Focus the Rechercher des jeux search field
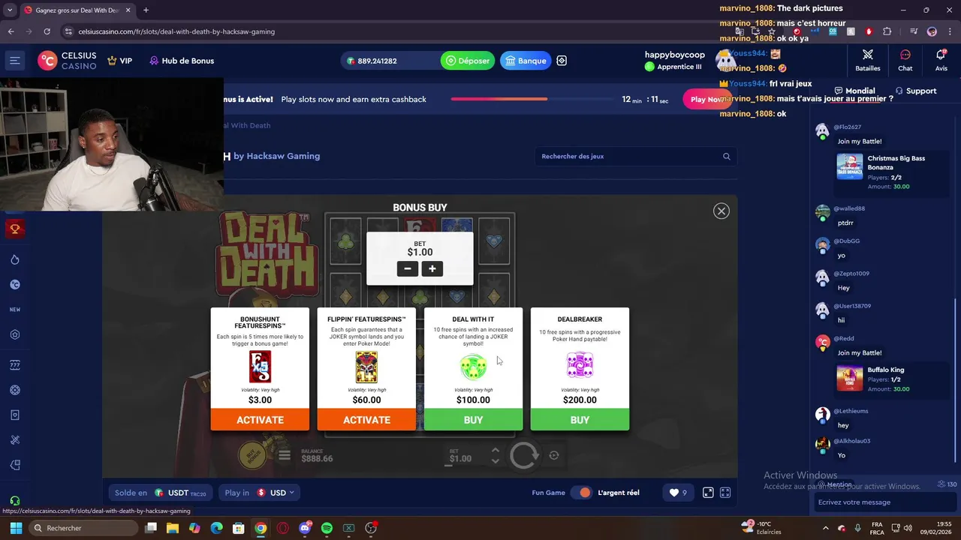Image resolution: width=961 pixels, height=540 pixels. tap(635, 157)
